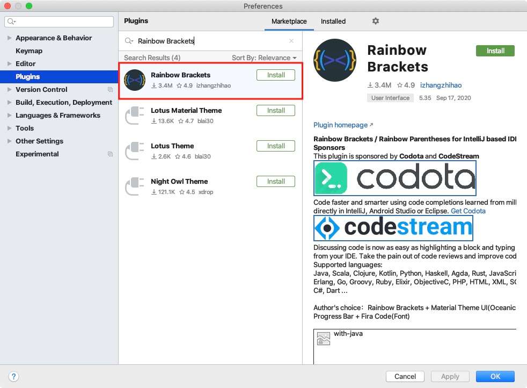The image size is (527, 388).
Task: Click the with-java broken image placeholder
Action: (323, 339)
